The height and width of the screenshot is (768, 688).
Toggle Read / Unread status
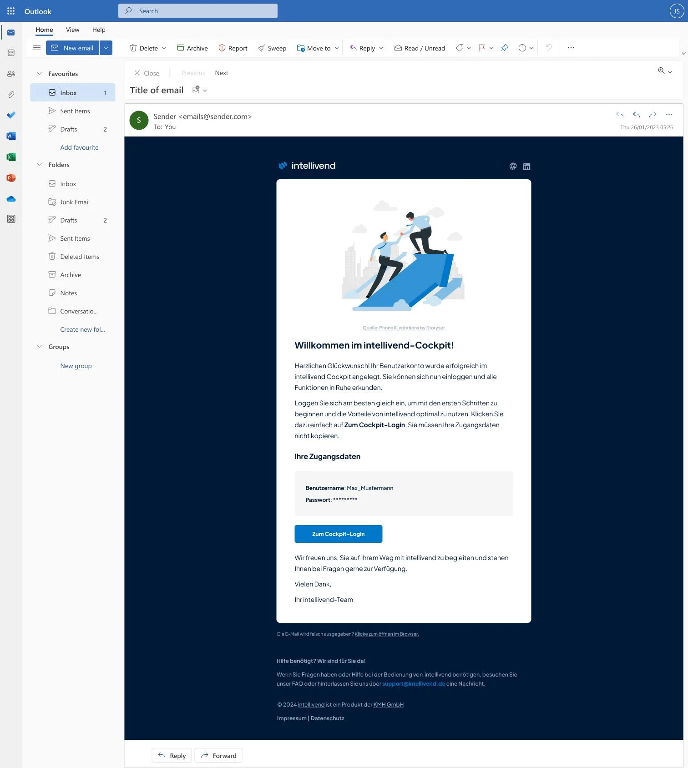(x=420, y=48)
